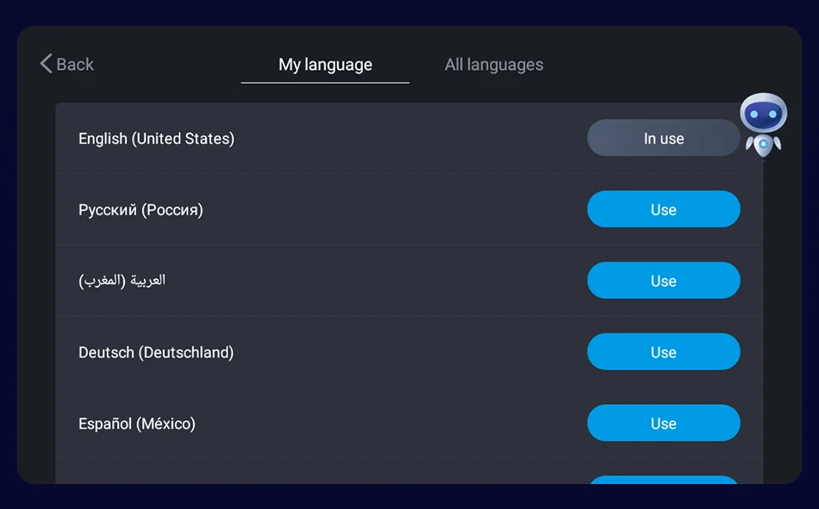
Task: Switch to the My language tab
Action: pos(325,65)
